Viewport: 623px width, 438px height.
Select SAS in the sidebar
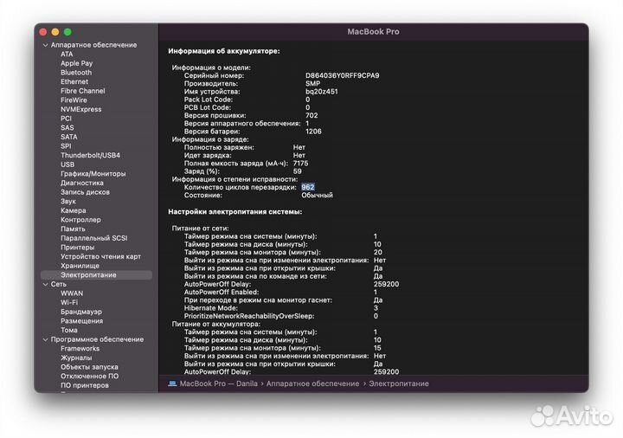(x=67, y=127)
